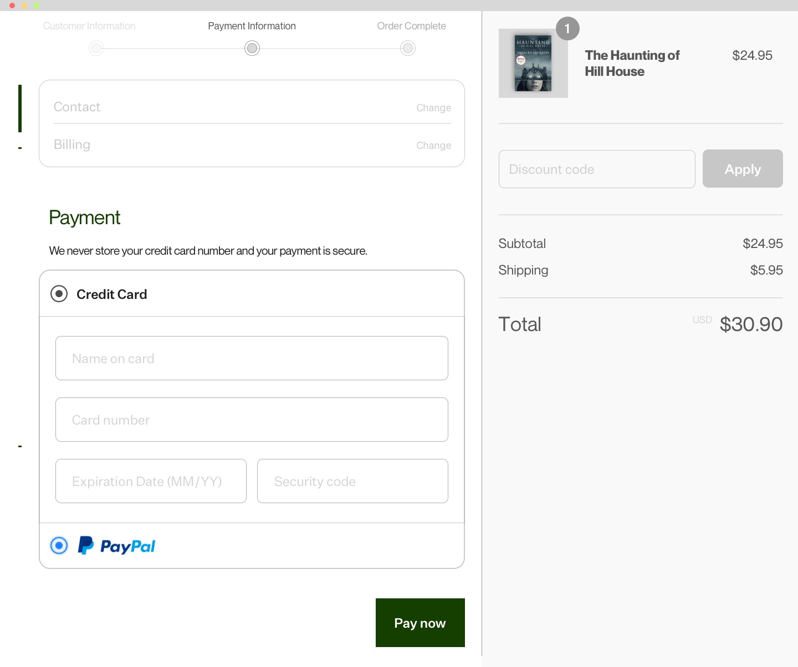Focus the Card number input

point(252,420)
